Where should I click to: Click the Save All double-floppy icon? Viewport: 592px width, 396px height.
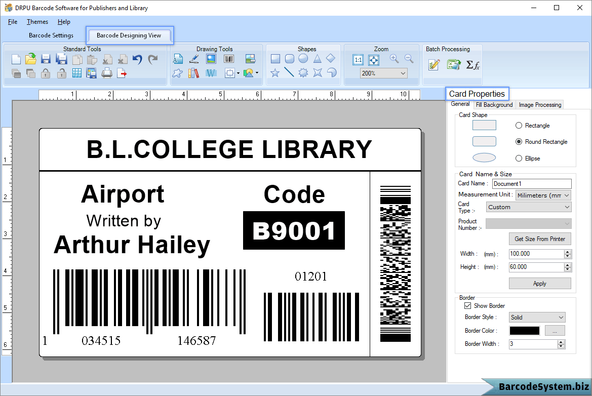coord(61,59)
